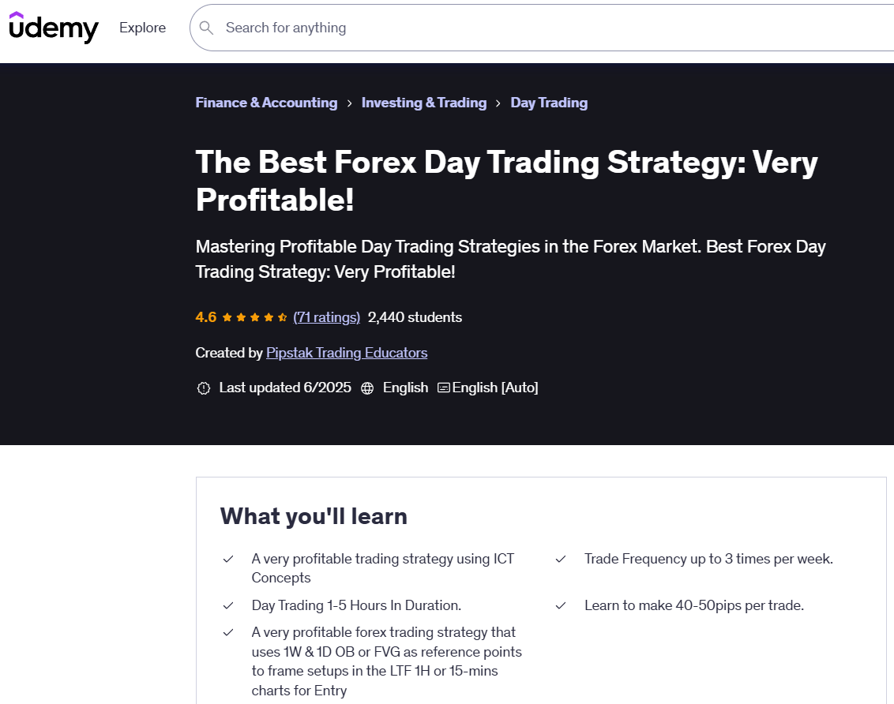Viewport: 894px width, 704px height.
Task: Click checkmark beside "Day Trading 1-5 Hours"
Action: [228, 606]
